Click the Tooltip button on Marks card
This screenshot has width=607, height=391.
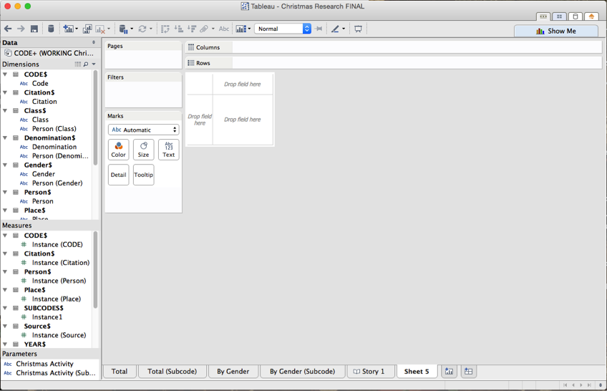(x=144, y=175)
